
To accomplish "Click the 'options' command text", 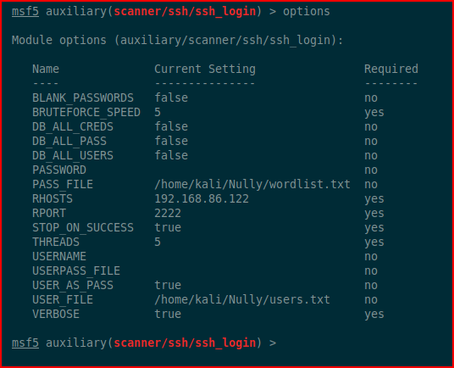I will point(307,12).
